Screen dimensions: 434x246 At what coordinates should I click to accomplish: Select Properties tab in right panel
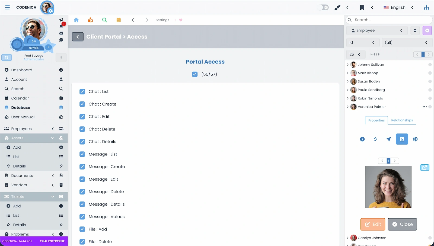[x=376, y=120]
